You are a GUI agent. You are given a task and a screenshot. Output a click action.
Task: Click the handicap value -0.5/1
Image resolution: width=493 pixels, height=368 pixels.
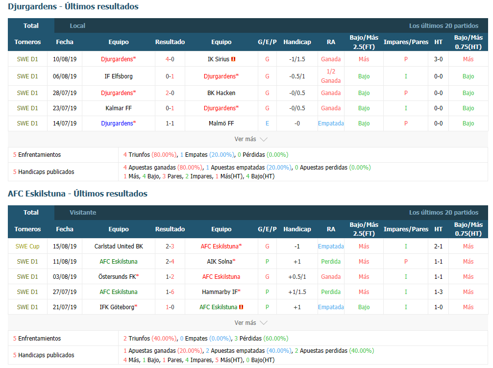(297, 76)
